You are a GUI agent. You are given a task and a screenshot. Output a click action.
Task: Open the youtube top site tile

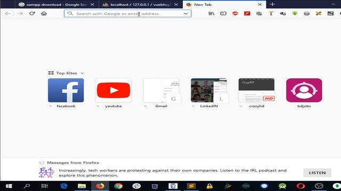[x=113, y=90]
